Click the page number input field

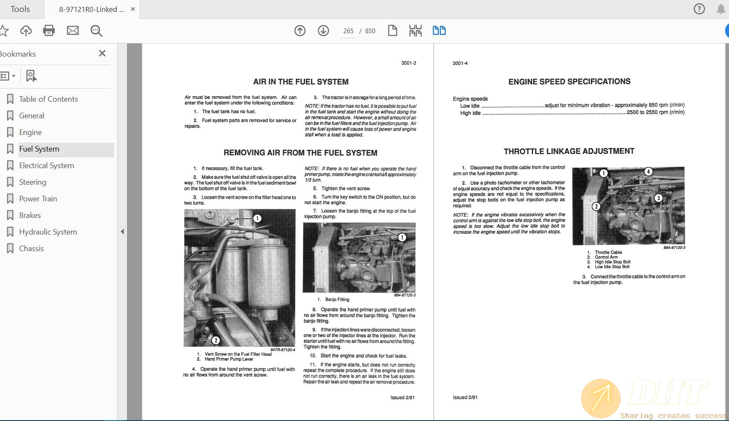click(348, 31)
